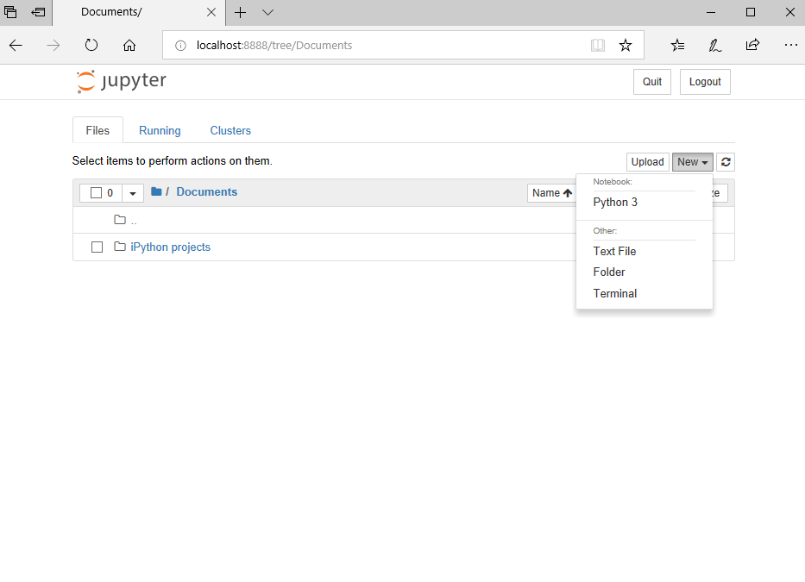Screen dimensions: 805x582
Task: Open the iPython projects folder link
Action: [x=170, y=247]
